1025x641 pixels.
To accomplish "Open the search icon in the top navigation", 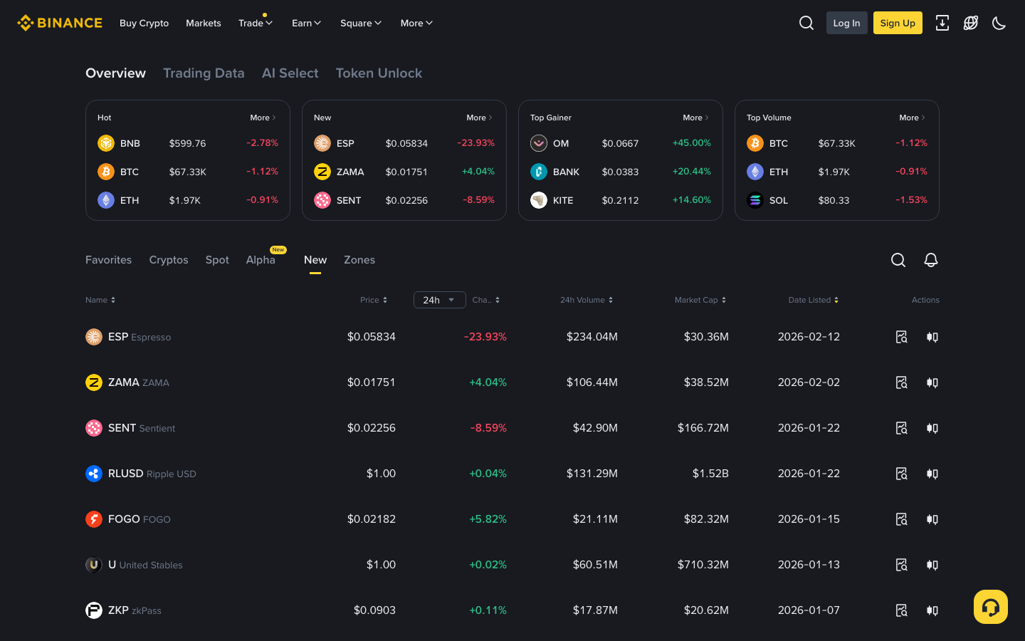I will tap(806, 23).
